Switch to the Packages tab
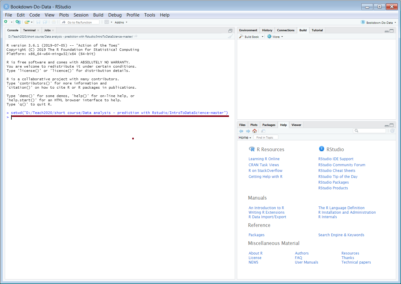This screenshot has width=401, height=284. [269, 125]
